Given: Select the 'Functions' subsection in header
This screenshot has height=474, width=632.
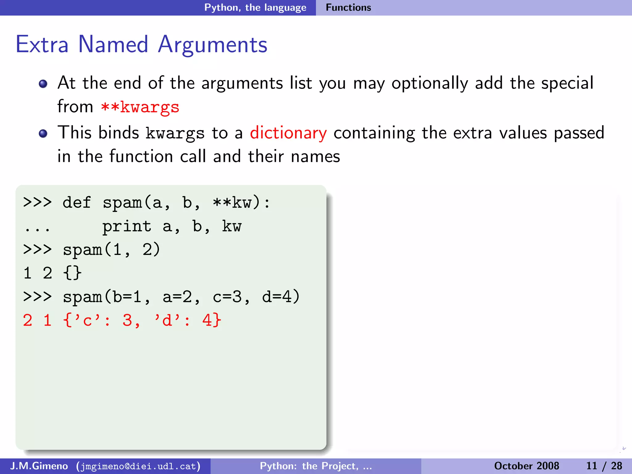Looking at the screenshot, I should point(348,7).
